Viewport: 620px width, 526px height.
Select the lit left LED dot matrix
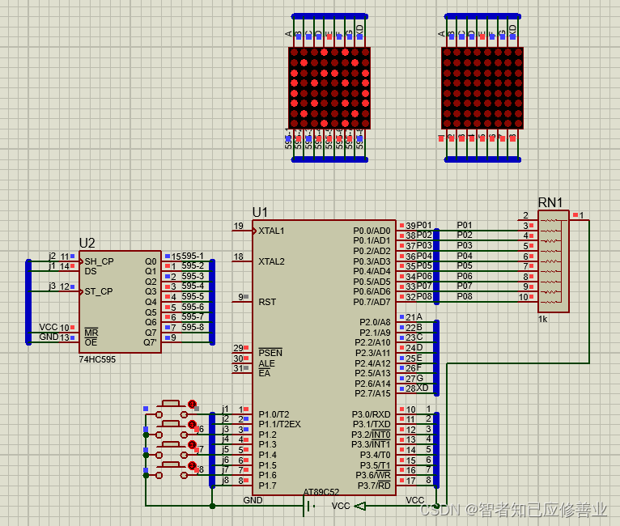tap(329, 88)
